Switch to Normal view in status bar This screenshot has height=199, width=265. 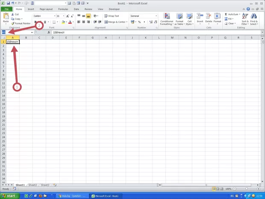pos(214,189)
